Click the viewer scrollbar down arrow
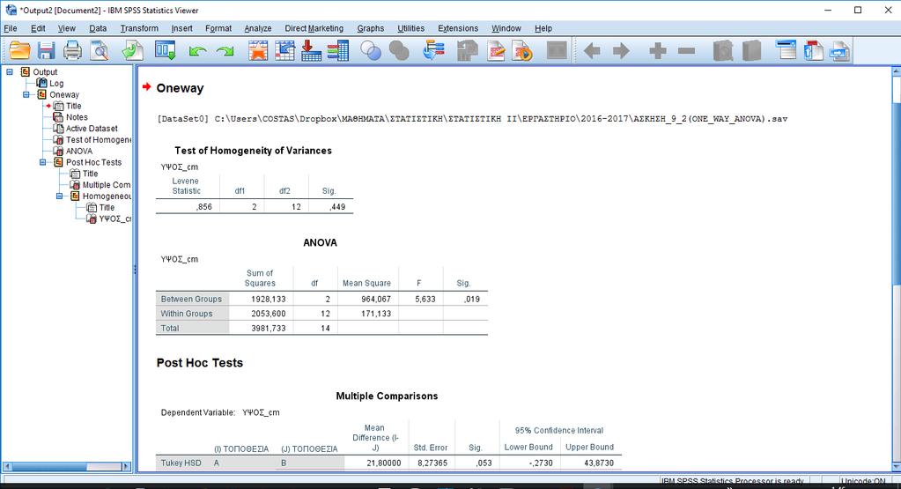The width and height of the screenshot is (901, 489). 896,466
